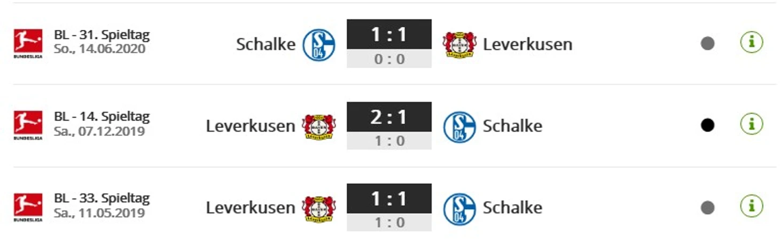This screenshot has height=244, width=780.
Task: Open the 1:1 score from 14.06.2020
Action: 389,35
